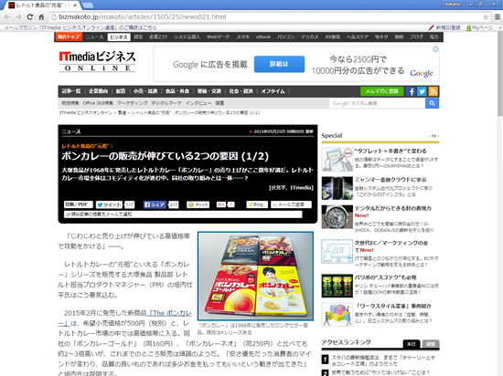
Task: Click the Facebook シェア button
Action: 155,204
